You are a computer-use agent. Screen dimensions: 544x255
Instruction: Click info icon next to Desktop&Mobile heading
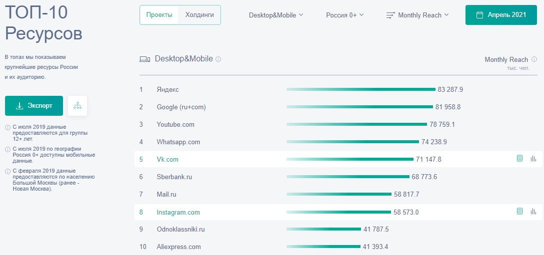pyautogui.click(x=218, y=59)
